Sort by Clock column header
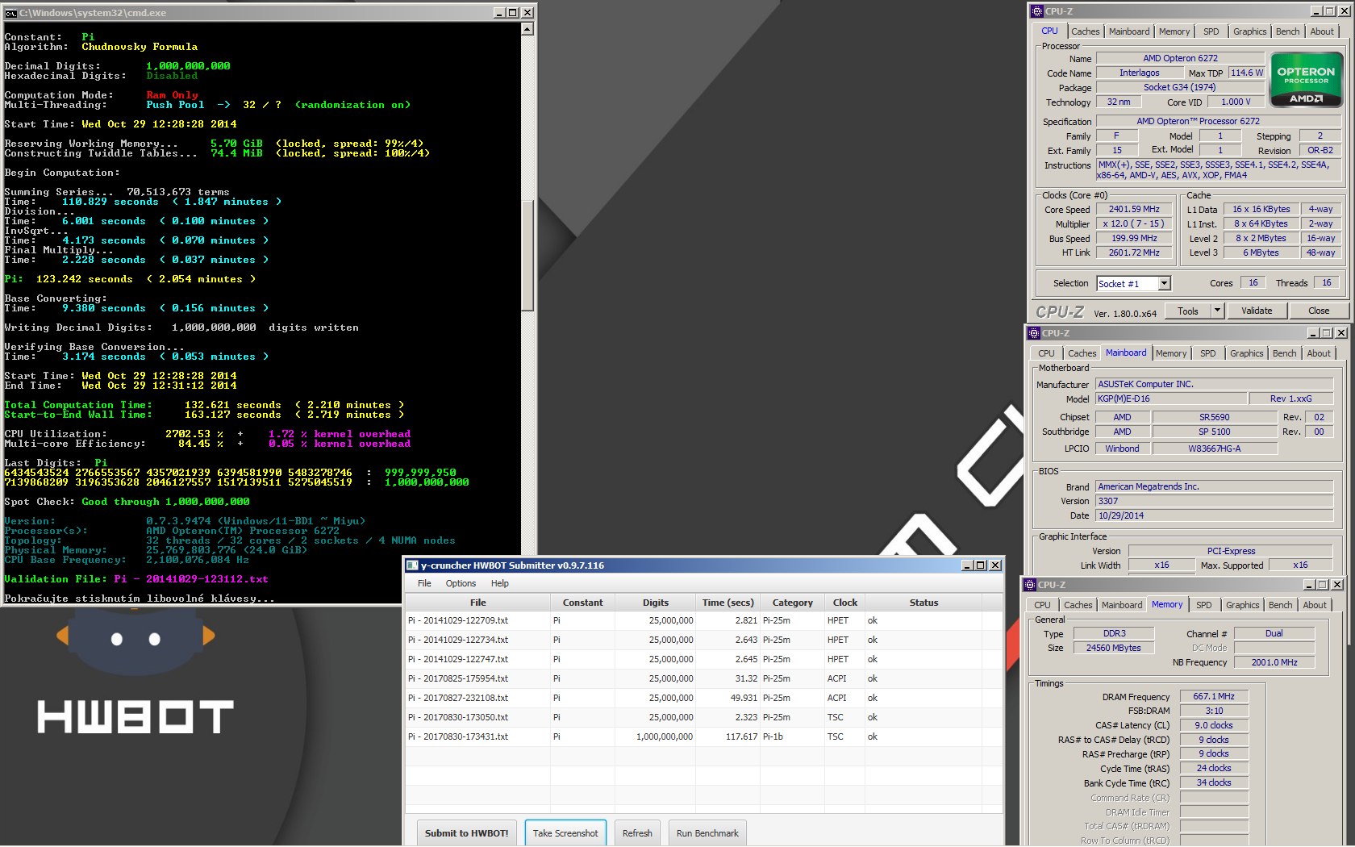 pyautogui.click(x=844, y=603)
